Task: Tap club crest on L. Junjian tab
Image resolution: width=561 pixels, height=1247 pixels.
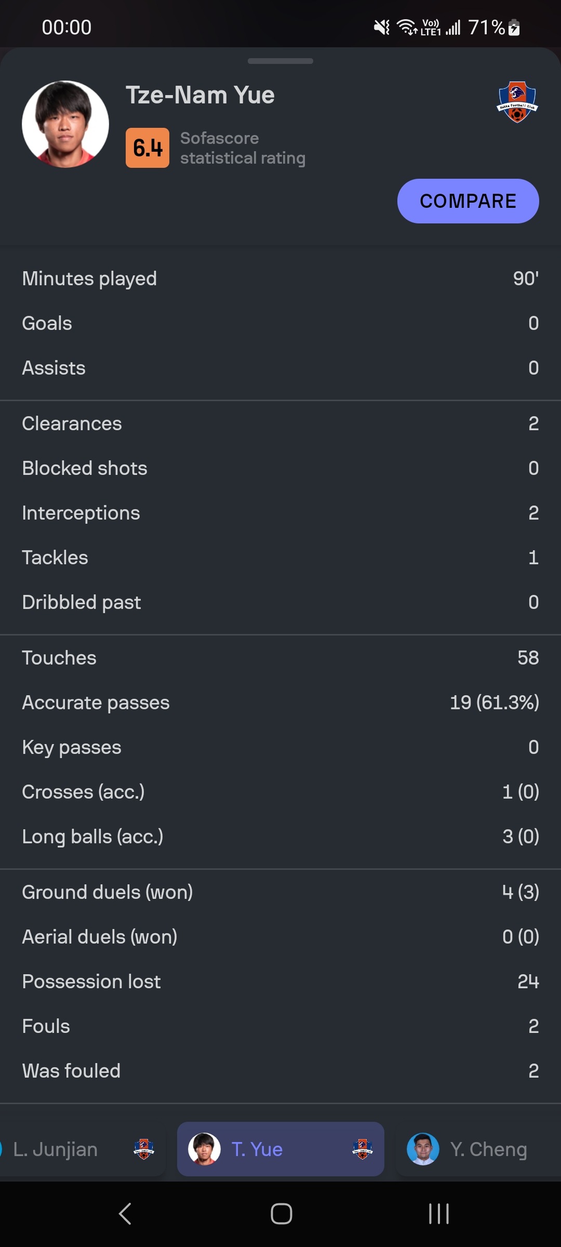Action: point(144,1149)
